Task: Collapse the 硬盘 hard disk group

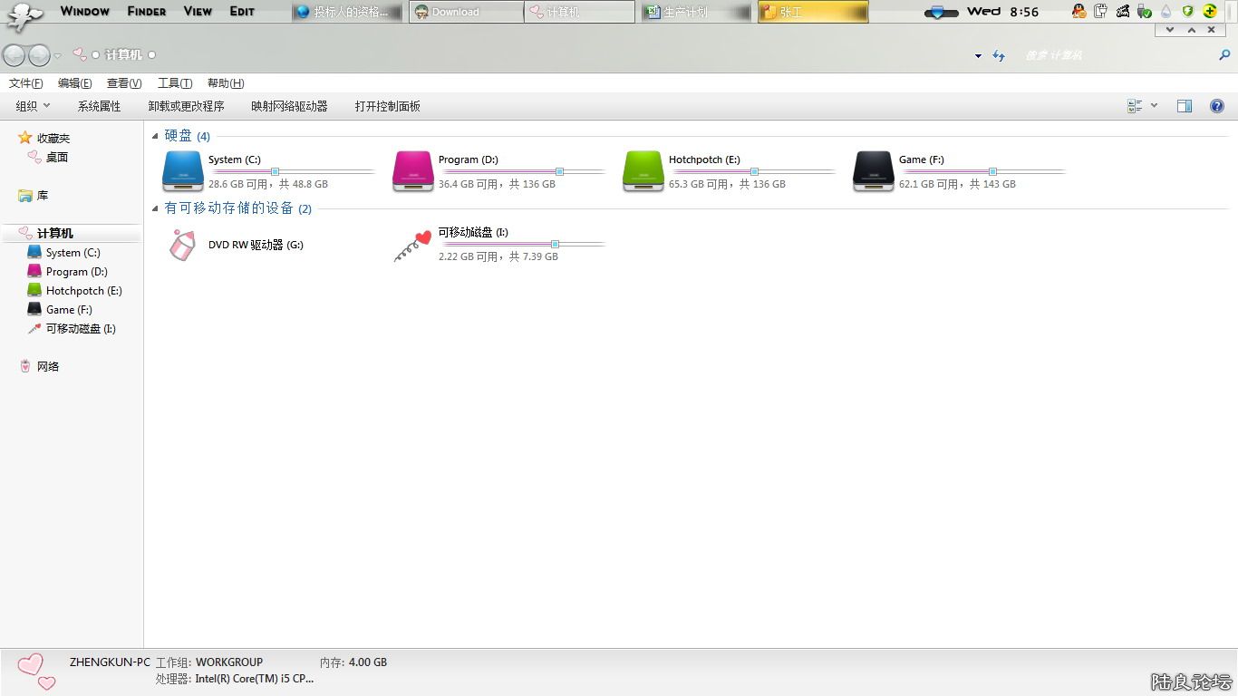Action: point(156,135)
